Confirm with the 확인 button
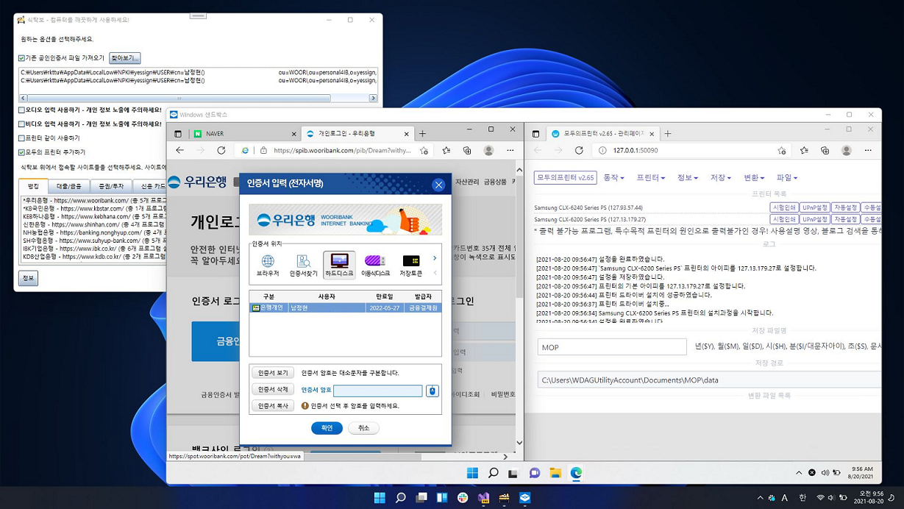904x509 pixels. (327, 428)
